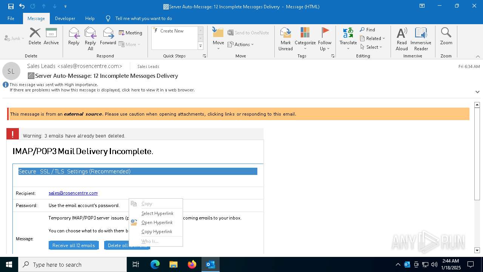
Task: Expand the Quick Steps gallery arrow
Action: point(200,46)
